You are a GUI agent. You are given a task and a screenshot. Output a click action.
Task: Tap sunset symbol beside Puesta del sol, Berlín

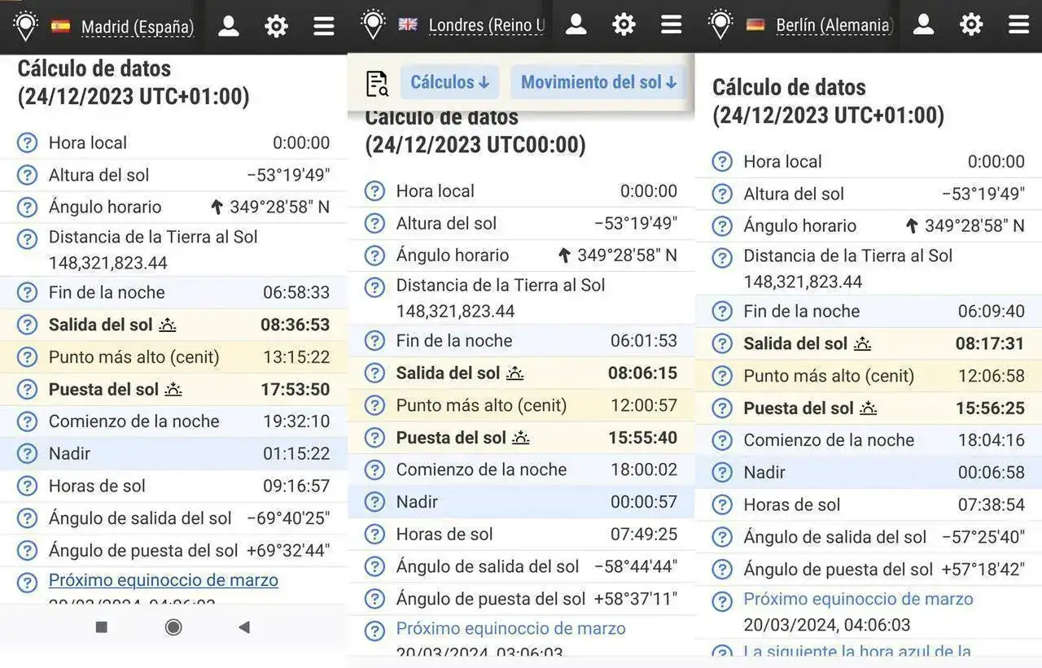click(x=869, y=408)
